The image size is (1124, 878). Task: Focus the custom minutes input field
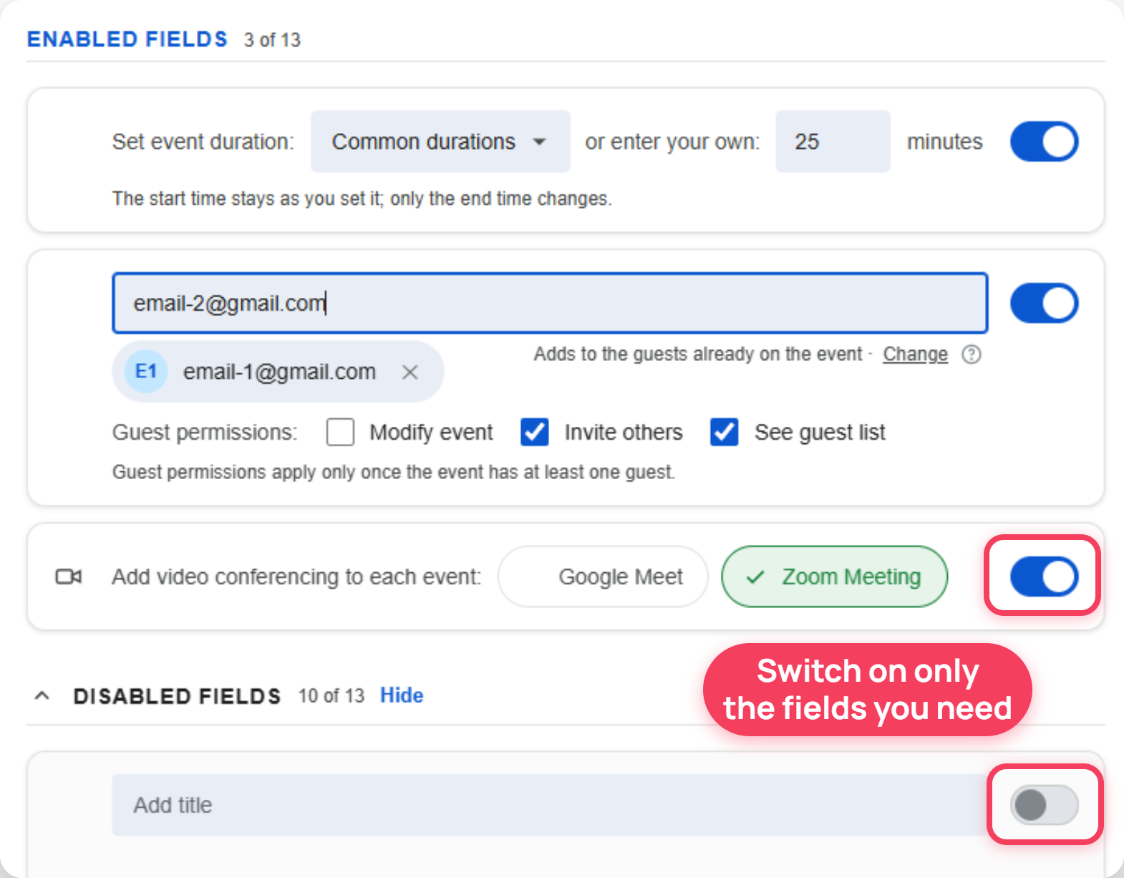tap(833, 141)
